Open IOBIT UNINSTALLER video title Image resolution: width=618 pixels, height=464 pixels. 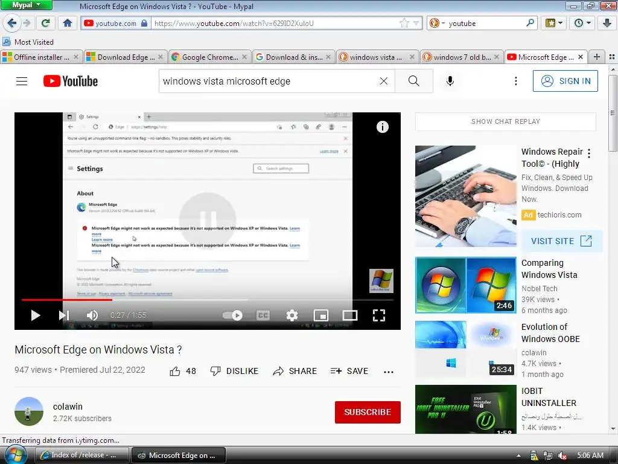point(549,397)
